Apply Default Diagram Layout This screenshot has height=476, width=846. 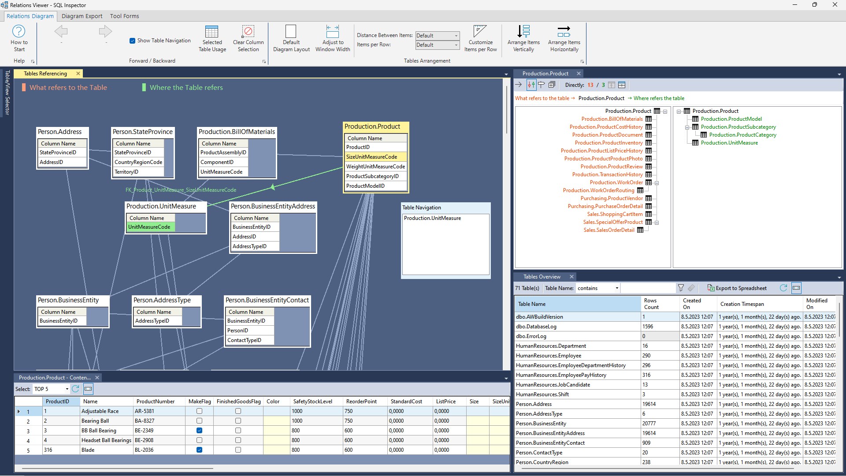coord(291,32)
